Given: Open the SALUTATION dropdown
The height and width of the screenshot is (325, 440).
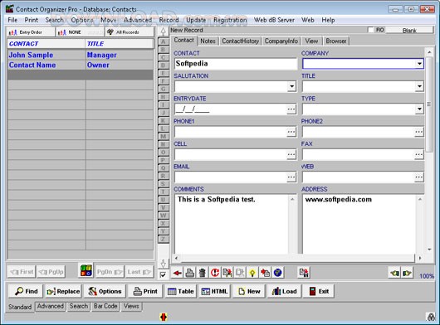Looking at the screenshot, I should [x=292, y=86].
